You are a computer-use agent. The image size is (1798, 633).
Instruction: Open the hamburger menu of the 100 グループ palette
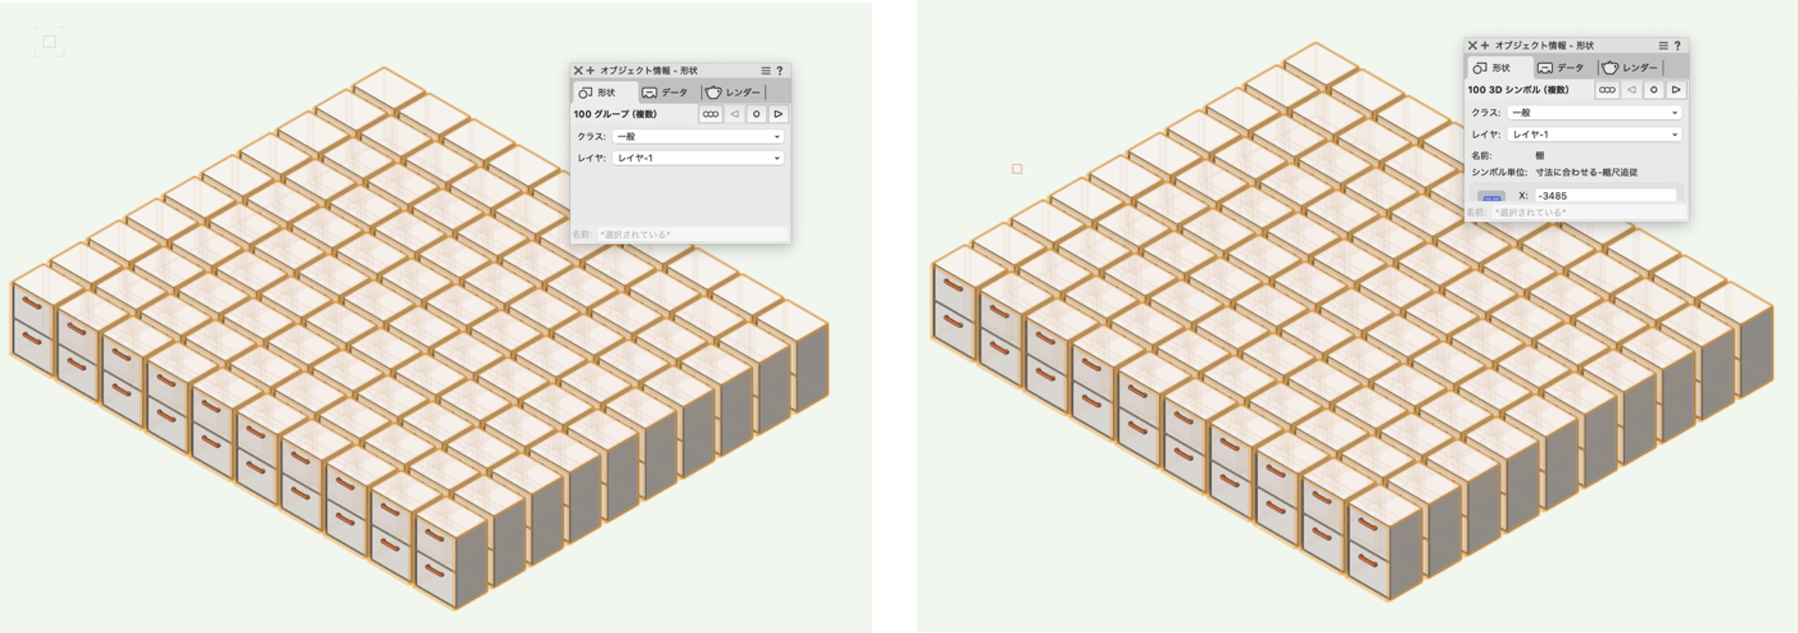(x=766, y=70)
